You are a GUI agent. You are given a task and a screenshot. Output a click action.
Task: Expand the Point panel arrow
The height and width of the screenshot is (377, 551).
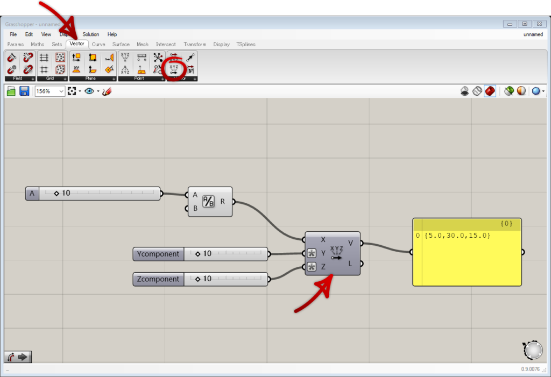tap(162, 79)
